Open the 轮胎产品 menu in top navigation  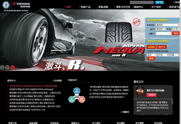click(x=86, y=7)
